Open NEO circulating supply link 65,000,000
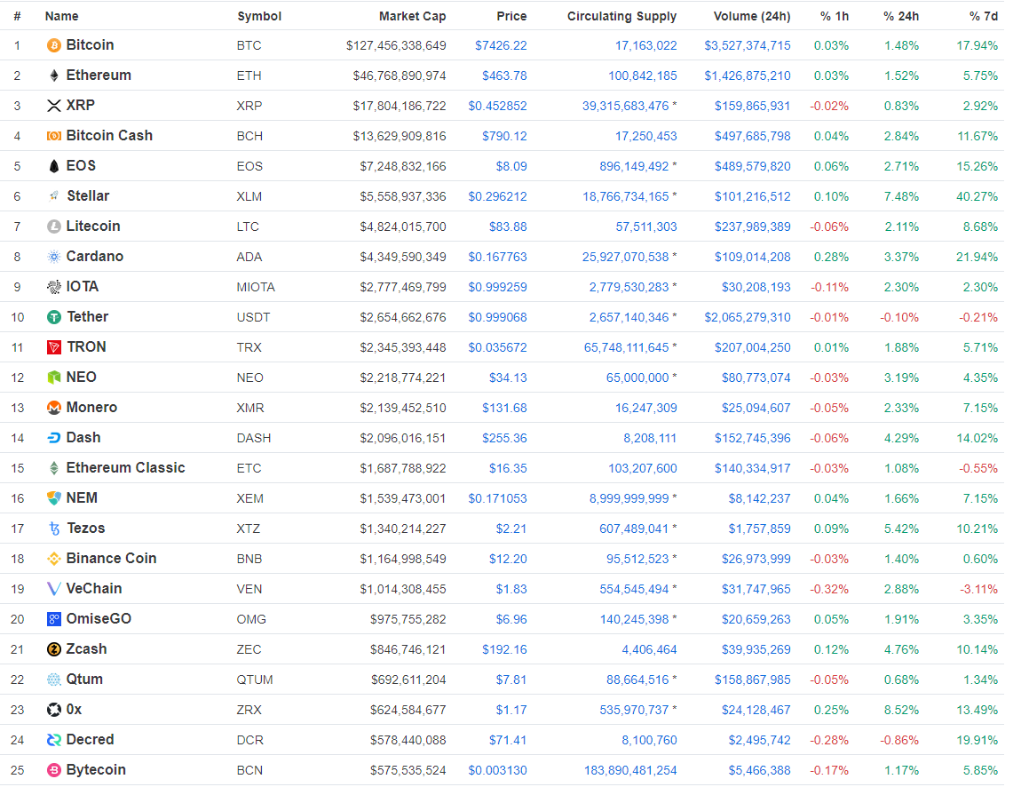This screenshot has width=1029, height=787. click(x=637, y=378)
